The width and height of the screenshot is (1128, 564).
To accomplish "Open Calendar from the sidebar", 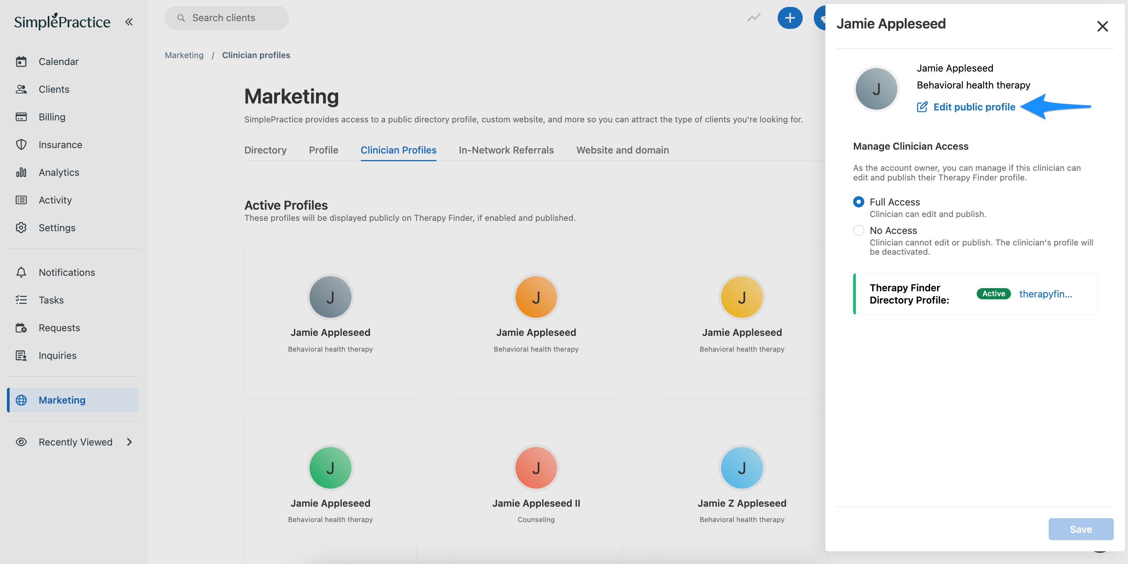I will (58, 62).
